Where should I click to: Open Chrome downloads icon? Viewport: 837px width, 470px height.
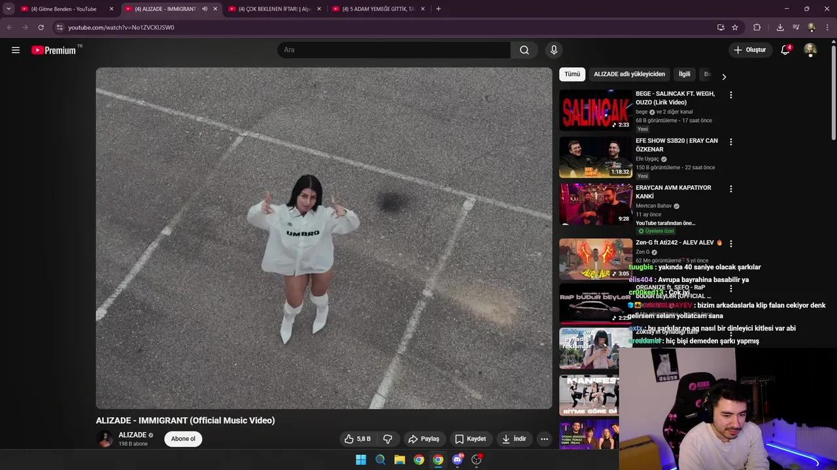coord(780,27)
